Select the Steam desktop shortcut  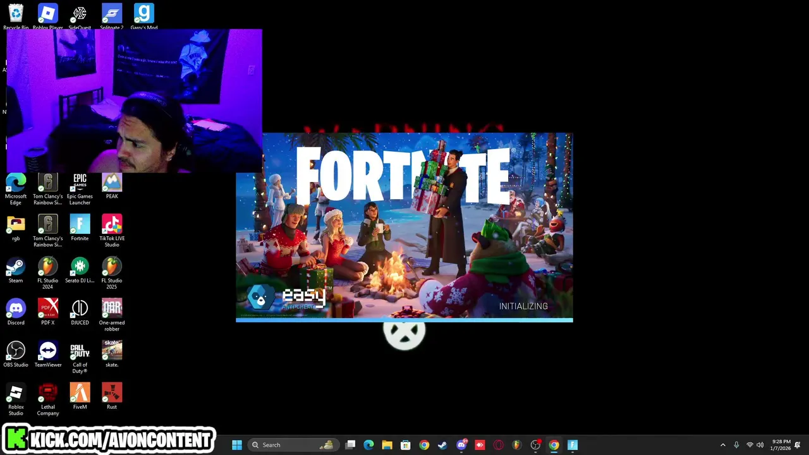16,270
